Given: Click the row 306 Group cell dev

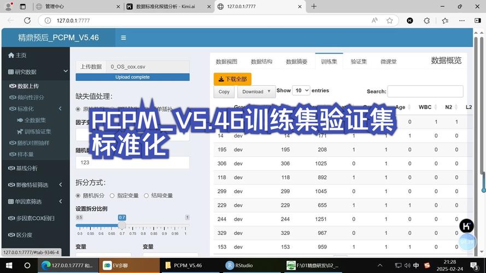Looking at the screenshot, I should click(238, 163).
